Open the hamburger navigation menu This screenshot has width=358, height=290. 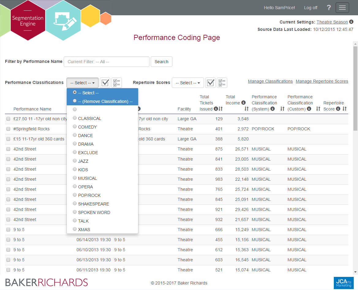(342, 8)
